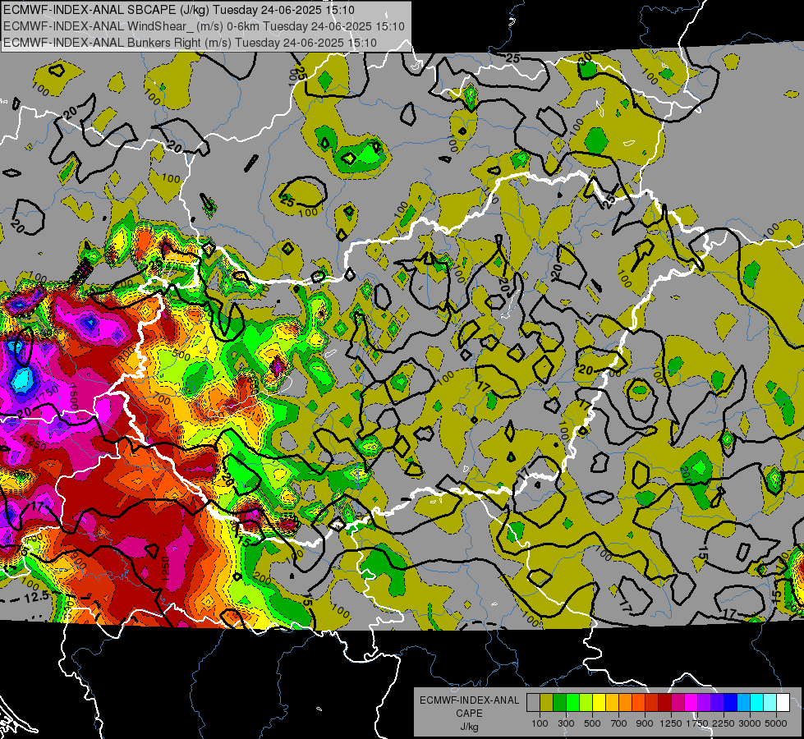Image resolution: width=804 pixels, height=739 pixels.
Task: Click the legend label 2250
Action: tap(724, 723)
